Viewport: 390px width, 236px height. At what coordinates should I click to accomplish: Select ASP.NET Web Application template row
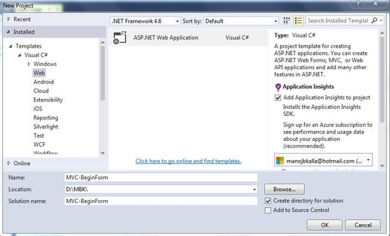pyautogui.click(x=189, y=38)
